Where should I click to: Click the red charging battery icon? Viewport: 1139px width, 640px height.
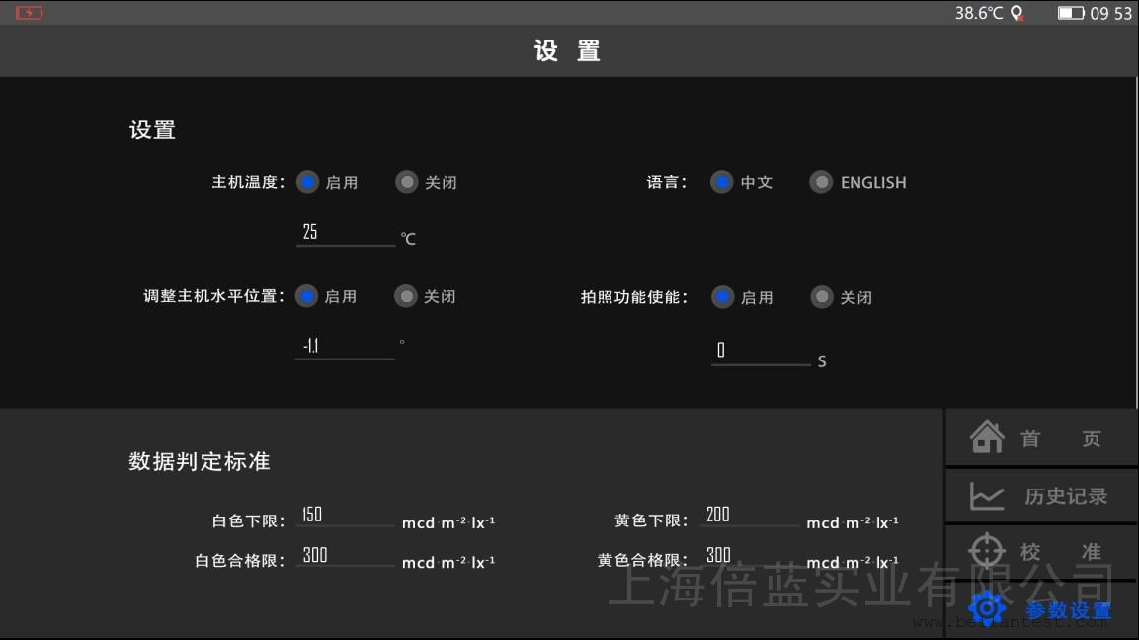(x=30, y=13)
